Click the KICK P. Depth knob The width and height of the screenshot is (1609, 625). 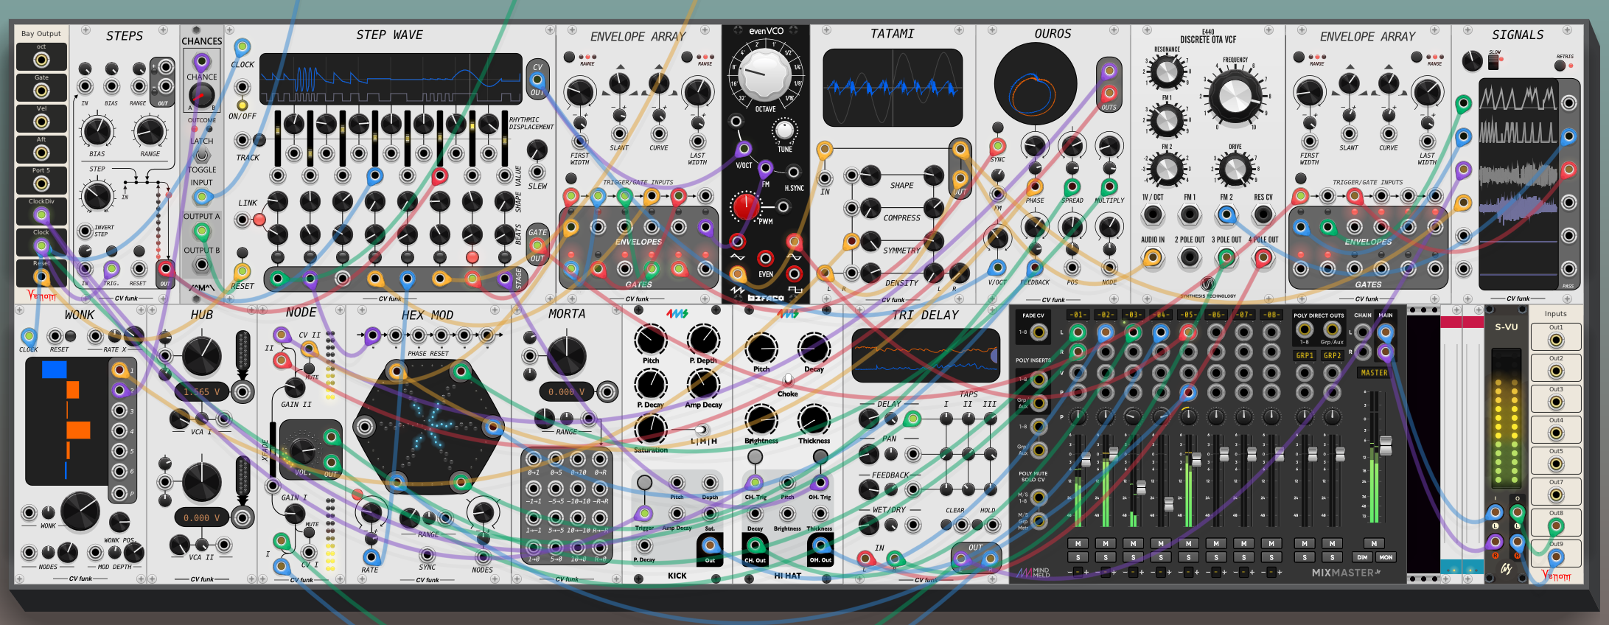tap(703, 340)
